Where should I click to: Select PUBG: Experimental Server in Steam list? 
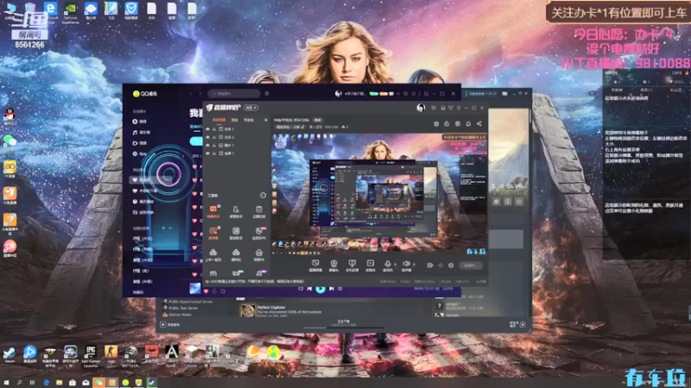(187, 302)
